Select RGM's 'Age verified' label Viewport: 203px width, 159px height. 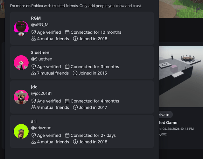pyautogui.click(x=49, y=32)
